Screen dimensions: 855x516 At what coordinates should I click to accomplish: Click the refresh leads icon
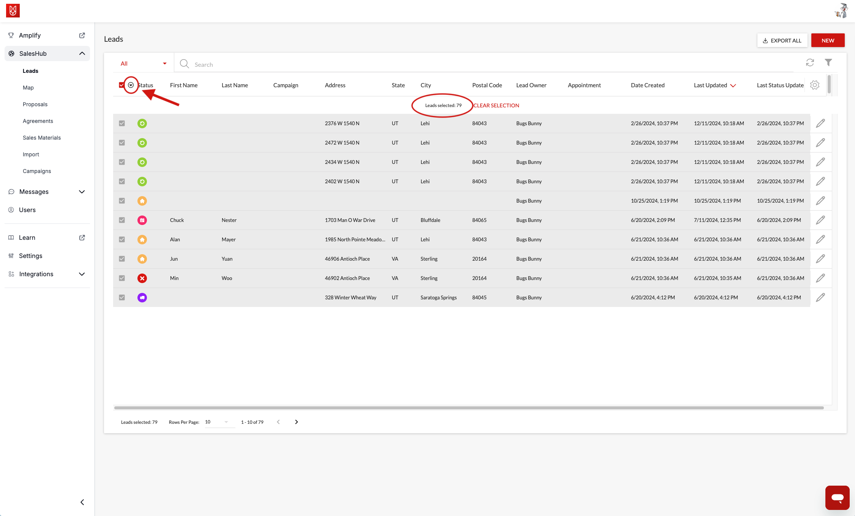tap(810, 62)
